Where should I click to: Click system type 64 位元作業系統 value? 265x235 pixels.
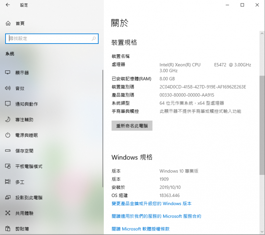tap(192, 103)
